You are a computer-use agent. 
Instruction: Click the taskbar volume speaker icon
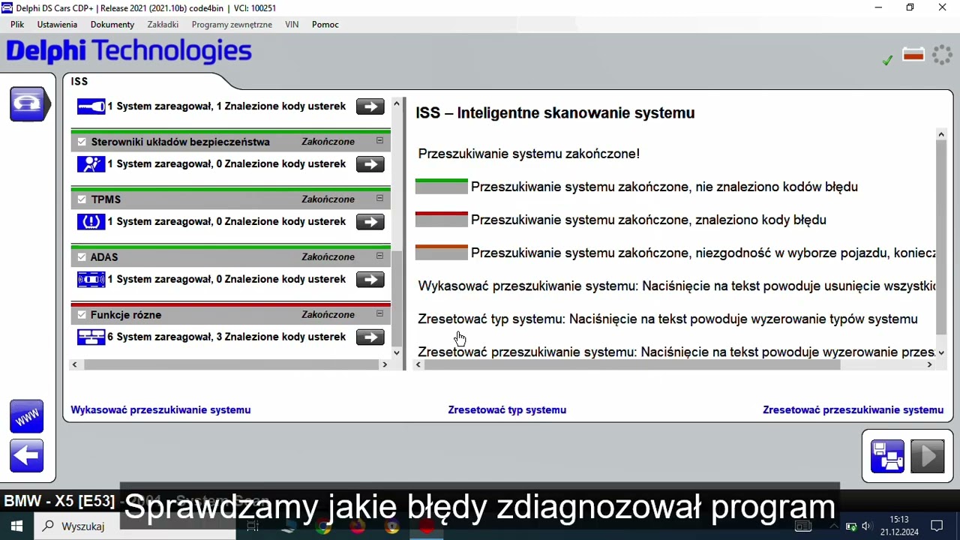(866, 526)
